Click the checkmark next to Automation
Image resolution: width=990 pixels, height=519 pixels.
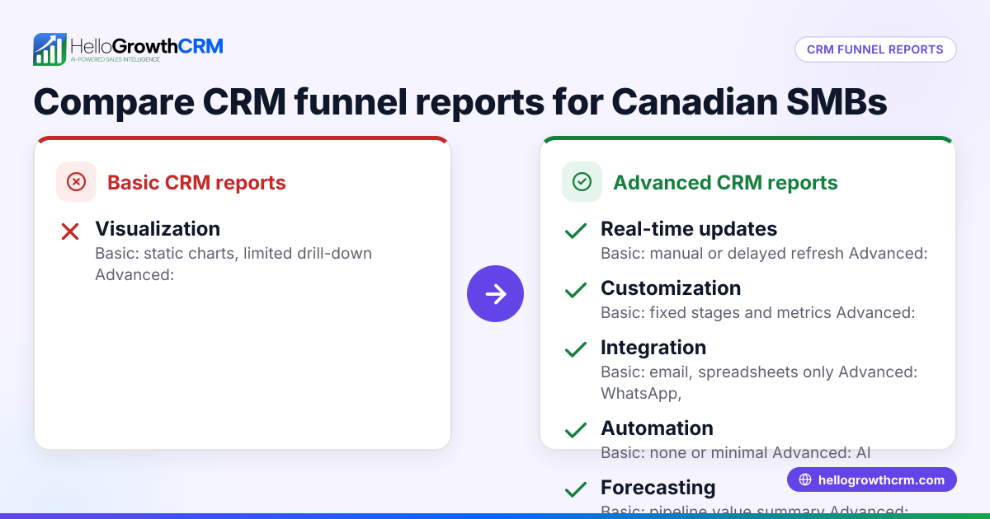pyautogui.click(x=576, y=430)
